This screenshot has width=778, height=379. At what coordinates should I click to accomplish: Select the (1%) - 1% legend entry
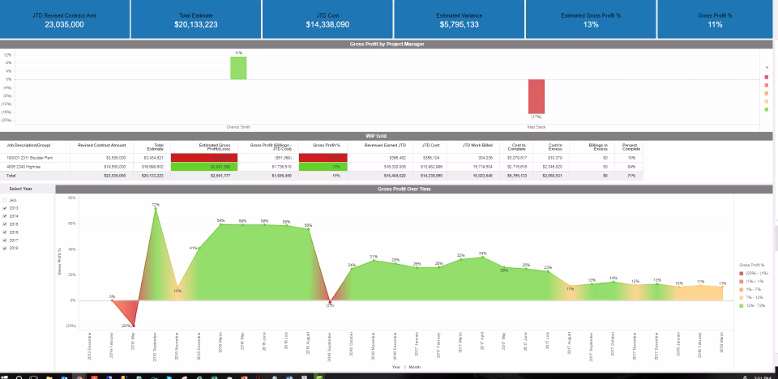pos(752,281)
